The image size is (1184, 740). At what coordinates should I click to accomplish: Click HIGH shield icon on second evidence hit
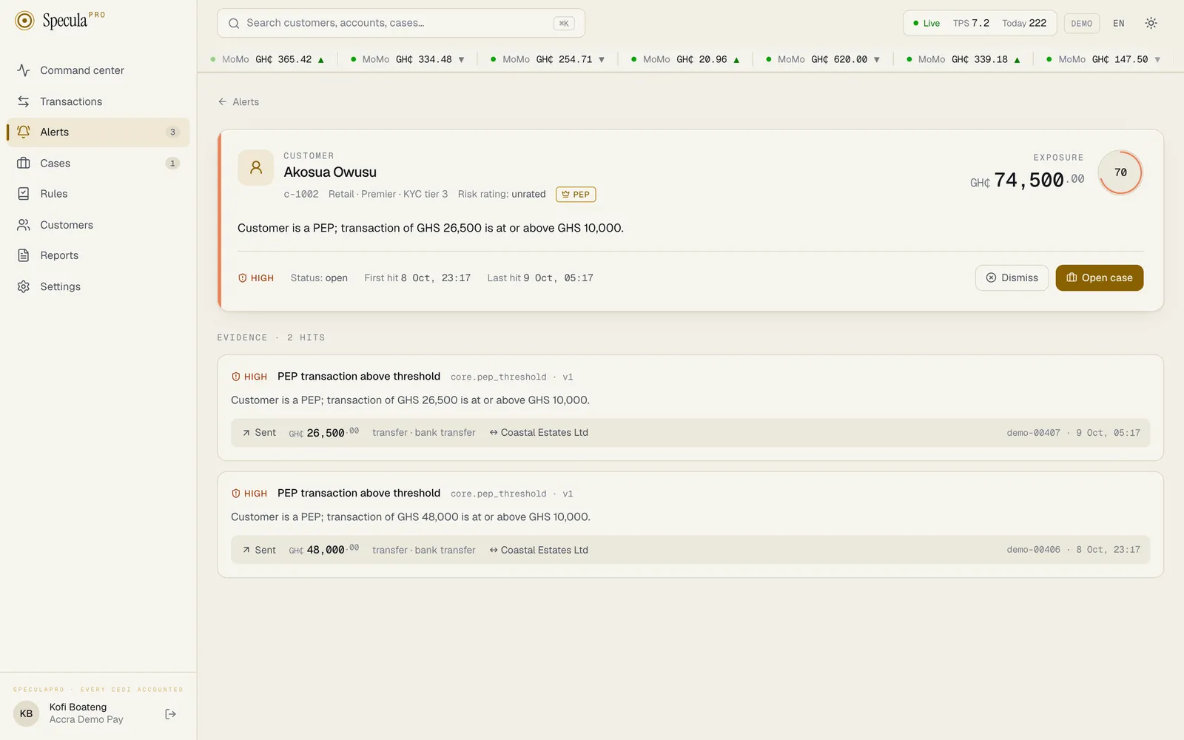tap(236, 494)
